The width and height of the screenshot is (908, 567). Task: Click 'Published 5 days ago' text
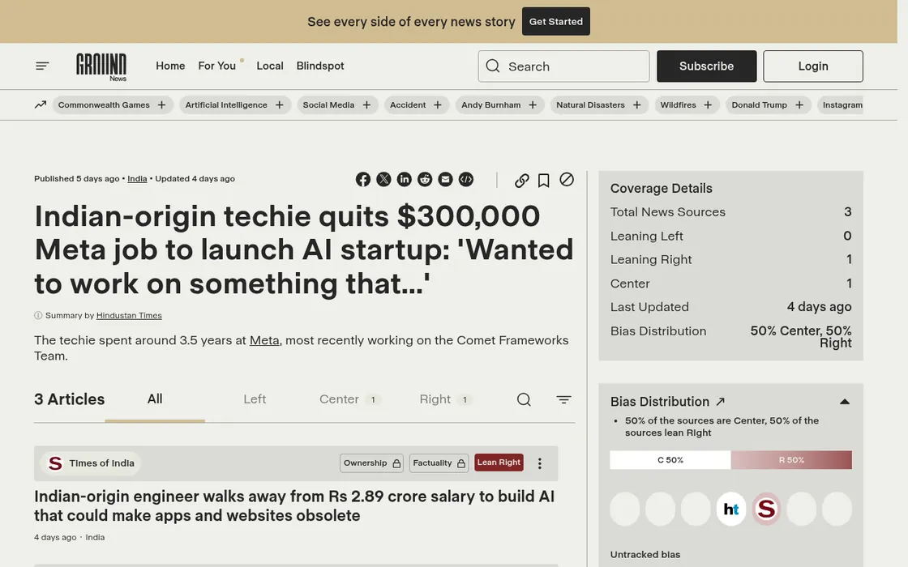pos(76,179)
